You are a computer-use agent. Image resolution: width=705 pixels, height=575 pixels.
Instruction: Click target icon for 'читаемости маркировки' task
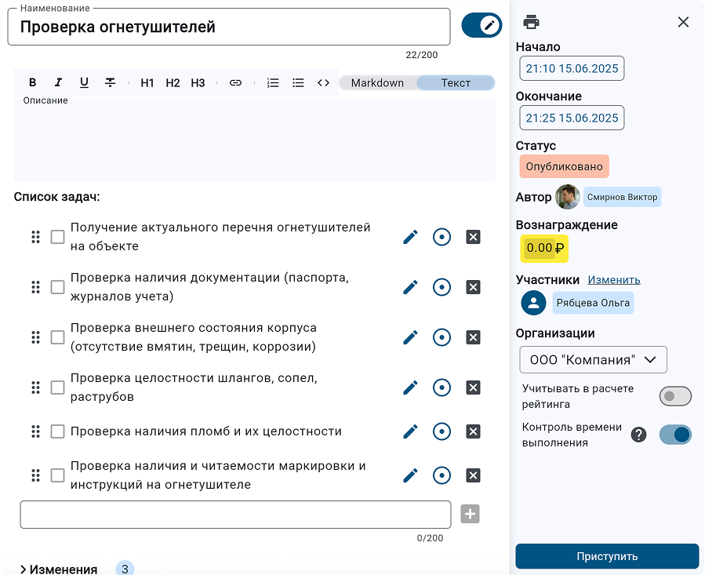(442, 475)
